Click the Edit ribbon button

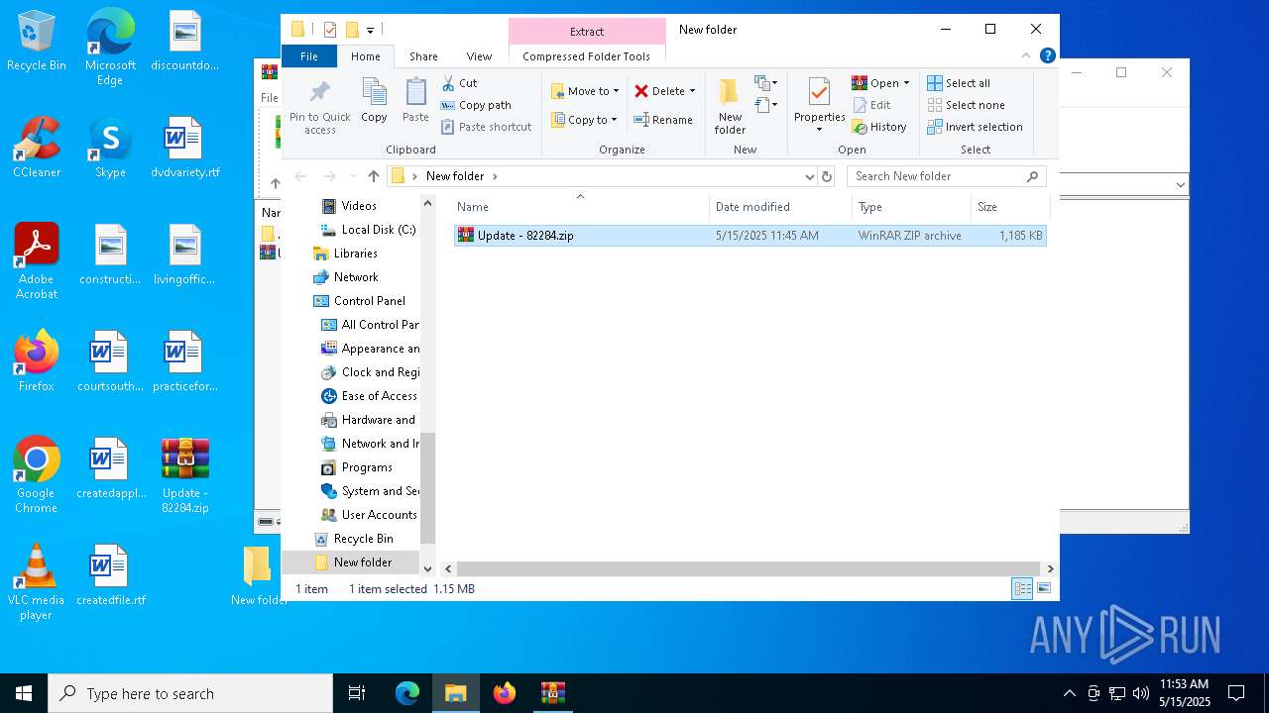click(871, 105)
